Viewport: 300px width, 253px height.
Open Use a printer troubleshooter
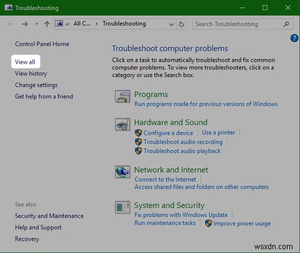click(219, 132)
